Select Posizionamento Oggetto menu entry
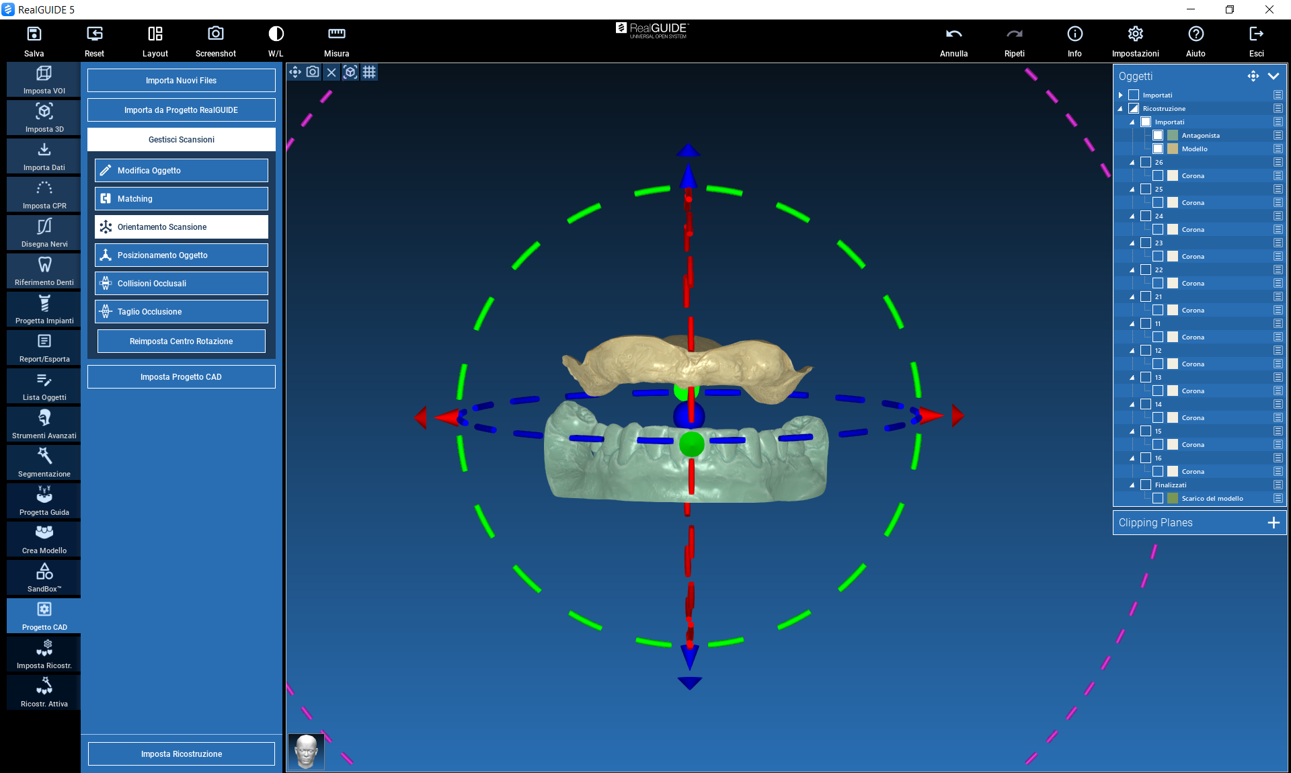This screenshot has width=1291, height=773. [181, 255]
